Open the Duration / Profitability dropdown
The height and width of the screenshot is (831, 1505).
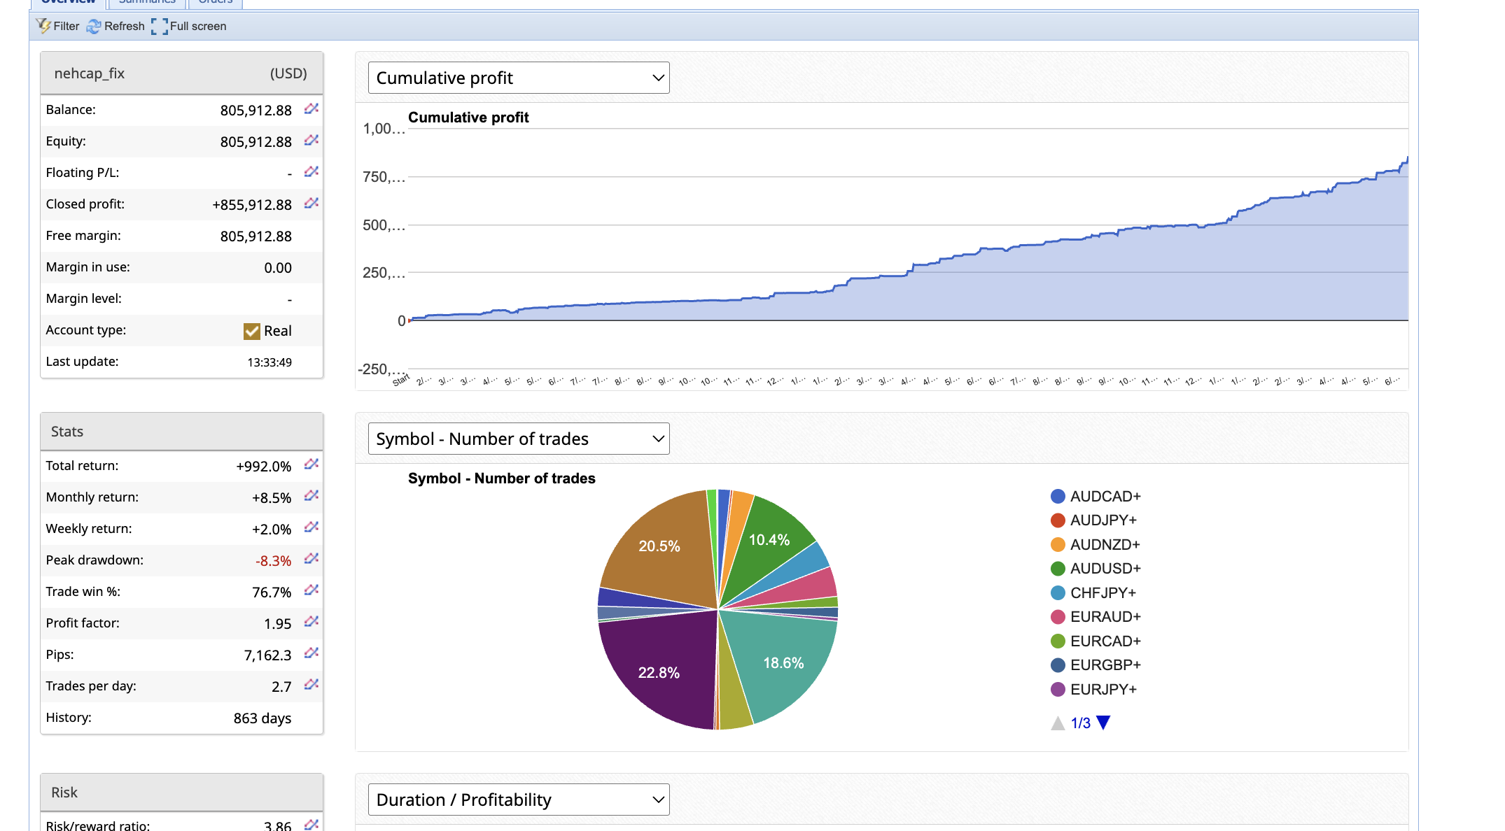[x=519, y=800]
